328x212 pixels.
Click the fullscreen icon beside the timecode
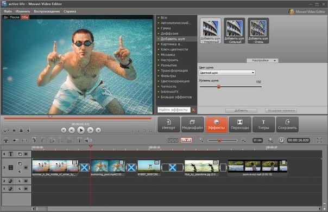(x=319, y=140)
